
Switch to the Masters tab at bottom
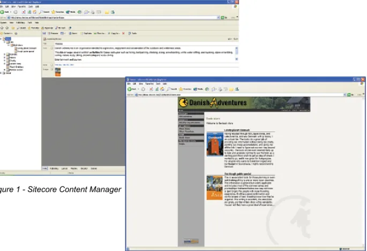coord(74,168)
